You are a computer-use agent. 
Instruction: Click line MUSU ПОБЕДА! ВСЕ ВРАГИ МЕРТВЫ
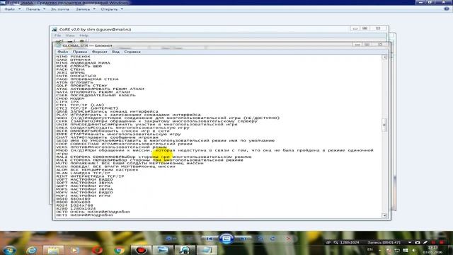tap(115, 166)
